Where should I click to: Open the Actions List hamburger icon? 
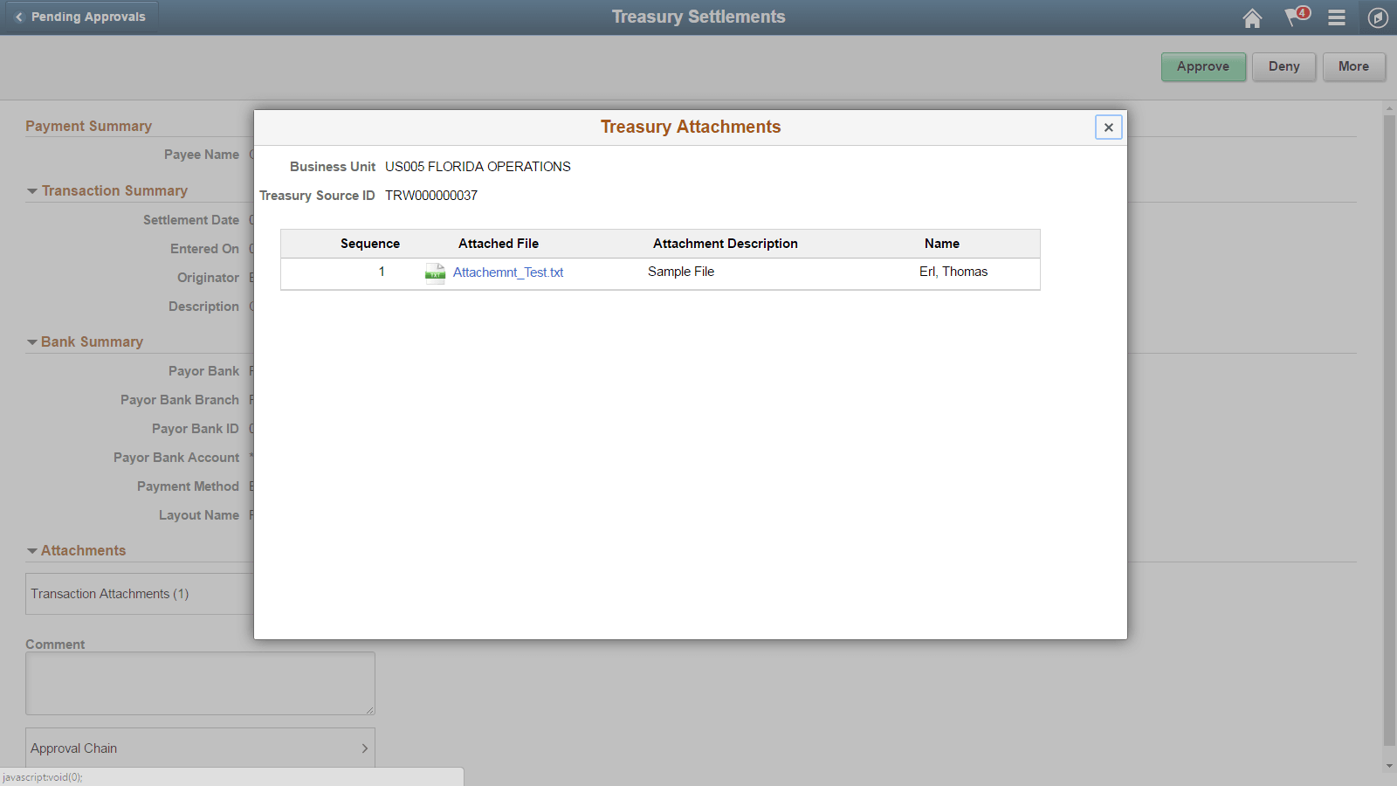pyautogui.click(x=1336, y=17)
